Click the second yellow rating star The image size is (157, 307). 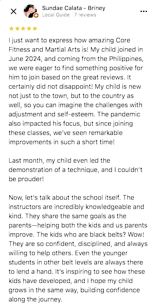point(17,29)
